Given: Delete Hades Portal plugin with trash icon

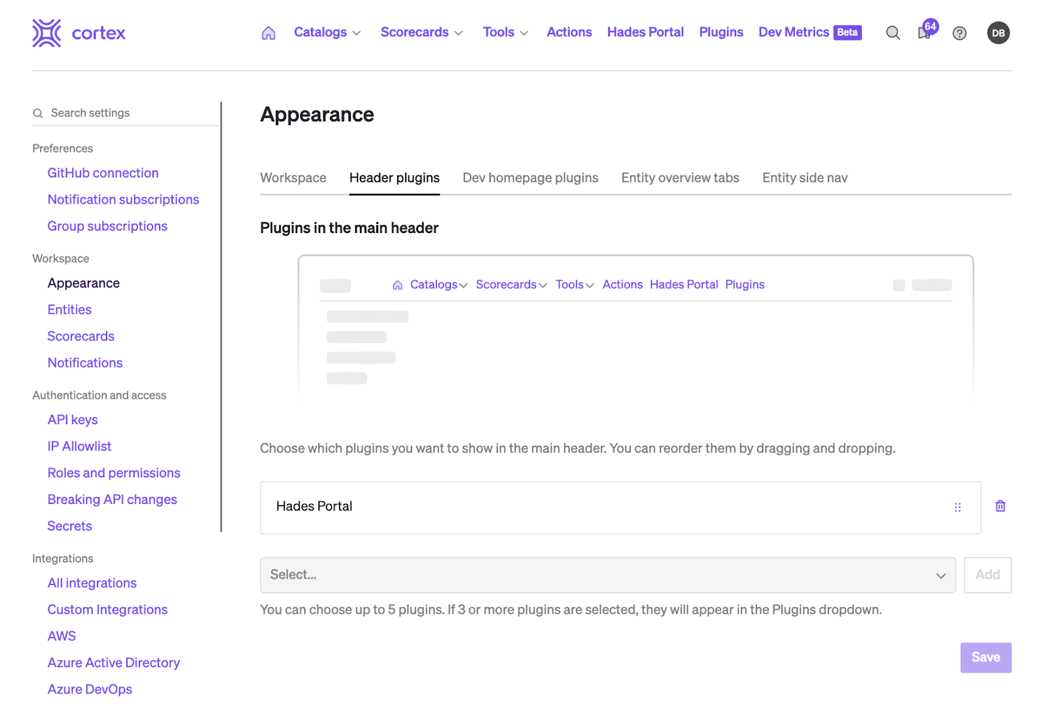Looking at the screenshot, I should pos(1000,506).
